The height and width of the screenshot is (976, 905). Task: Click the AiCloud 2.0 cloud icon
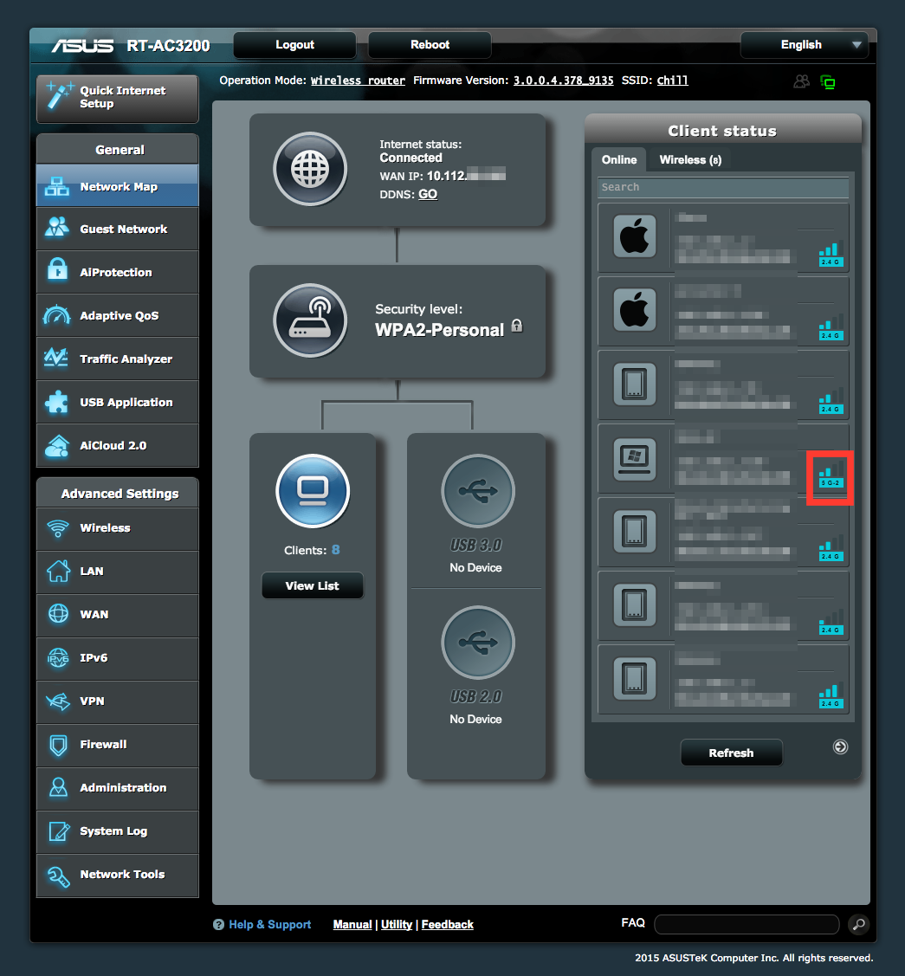click(x=57, y=446)
